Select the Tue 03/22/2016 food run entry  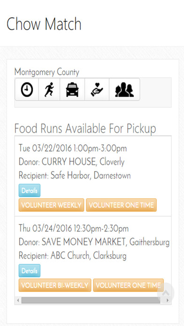[x=93, y=176]
